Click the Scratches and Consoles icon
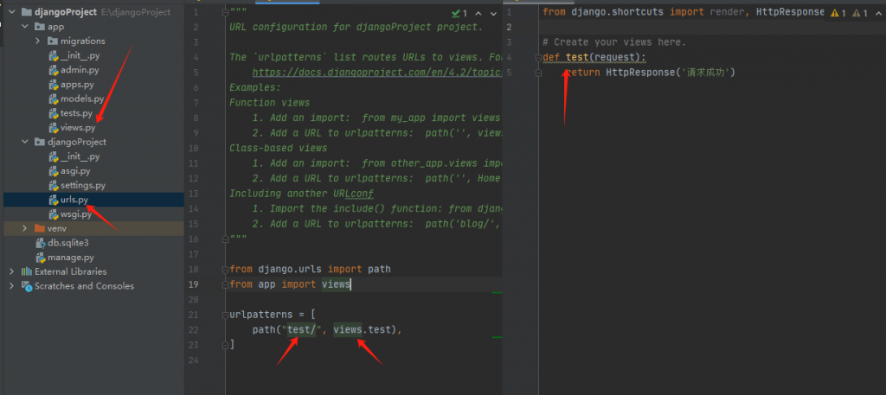886x395 pixels. tap(26, 286)
